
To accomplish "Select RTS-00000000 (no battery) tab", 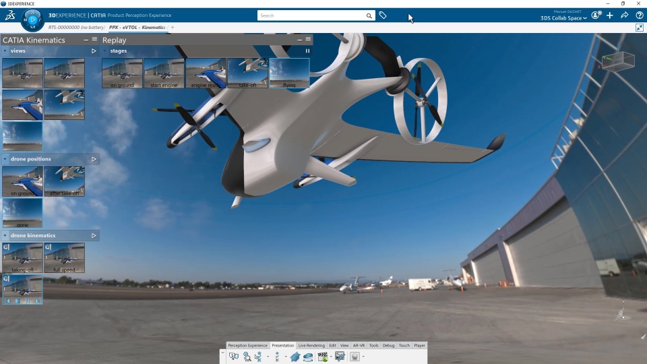I will point(76,27).
